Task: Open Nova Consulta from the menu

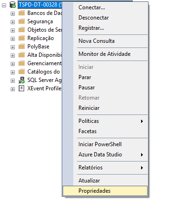Action: [x=105, y=41]
